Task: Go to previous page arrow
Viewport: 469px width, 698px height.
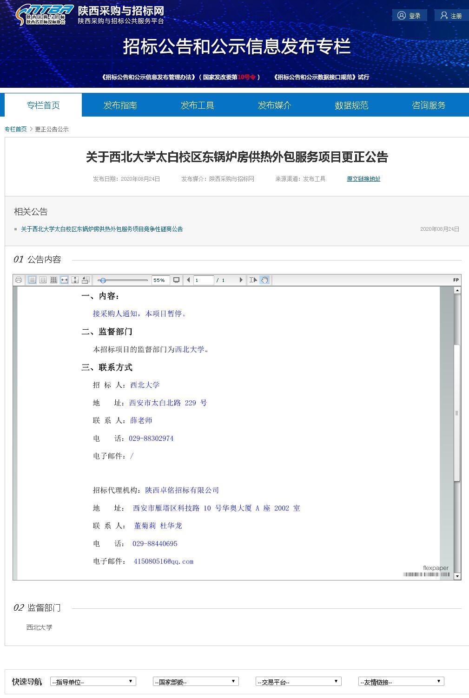Action: pos(188,280)
